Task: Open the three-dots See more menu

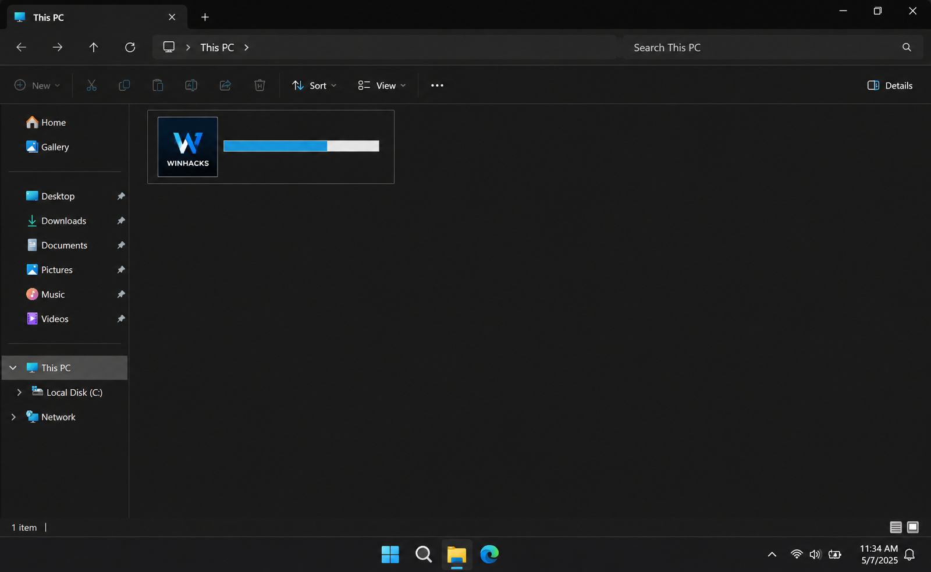Action: pyautogui.click(x=437, y=86)
